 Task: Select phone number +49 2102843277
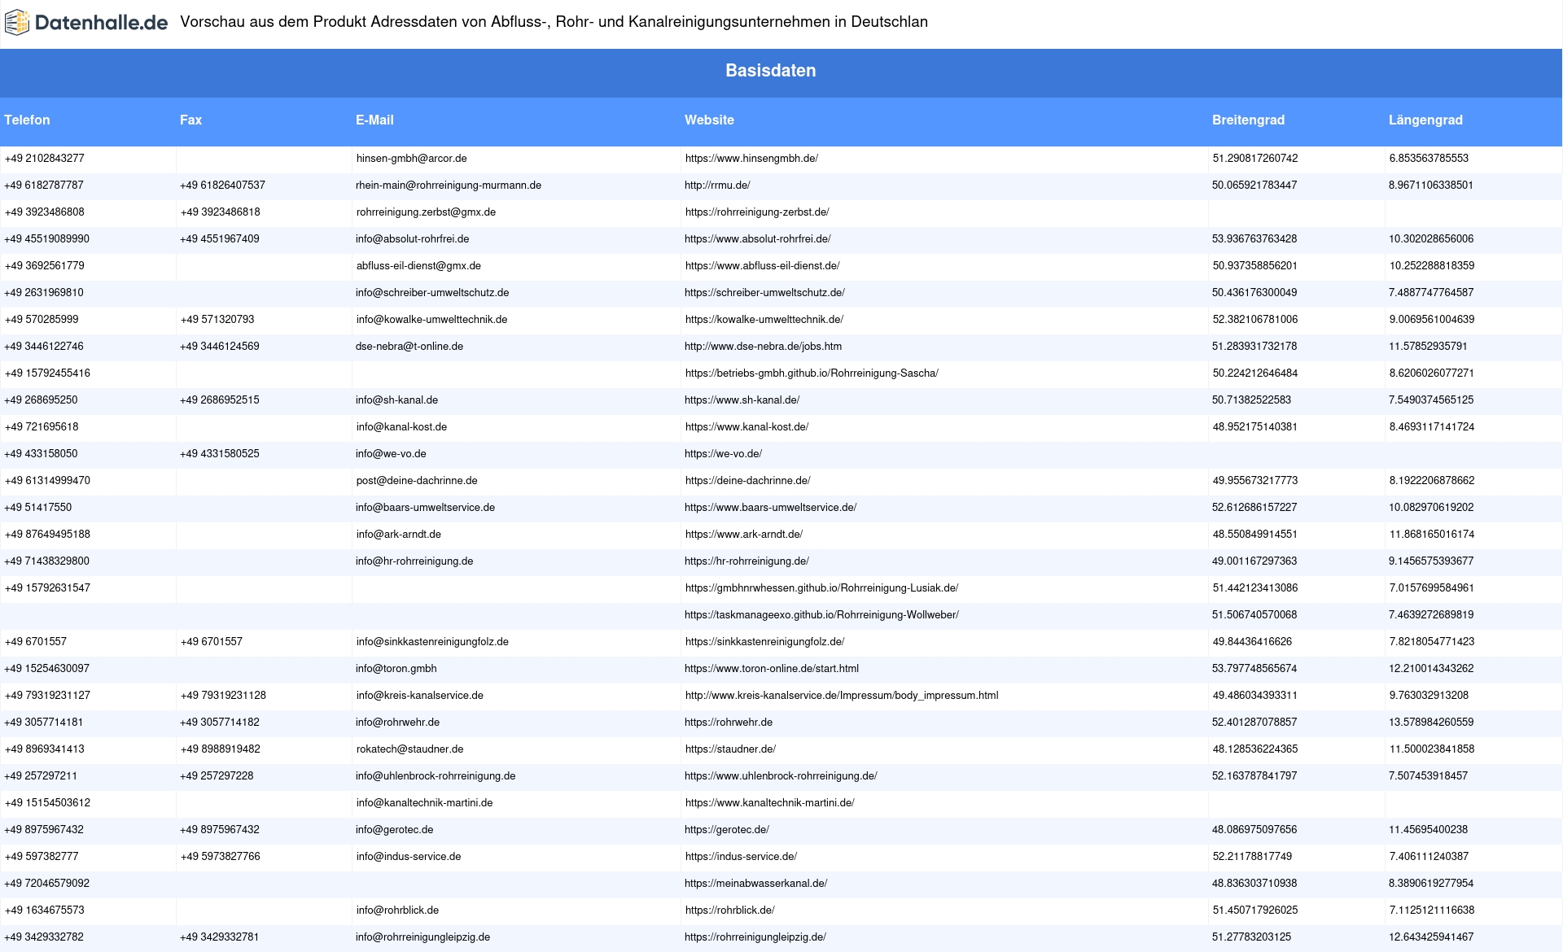[45, 159]
